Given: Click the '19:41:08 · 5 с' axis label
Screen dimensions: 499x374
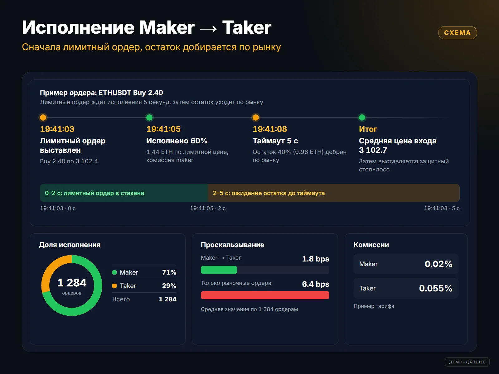Looking at the screenshot, I should (x=442, y=208).
